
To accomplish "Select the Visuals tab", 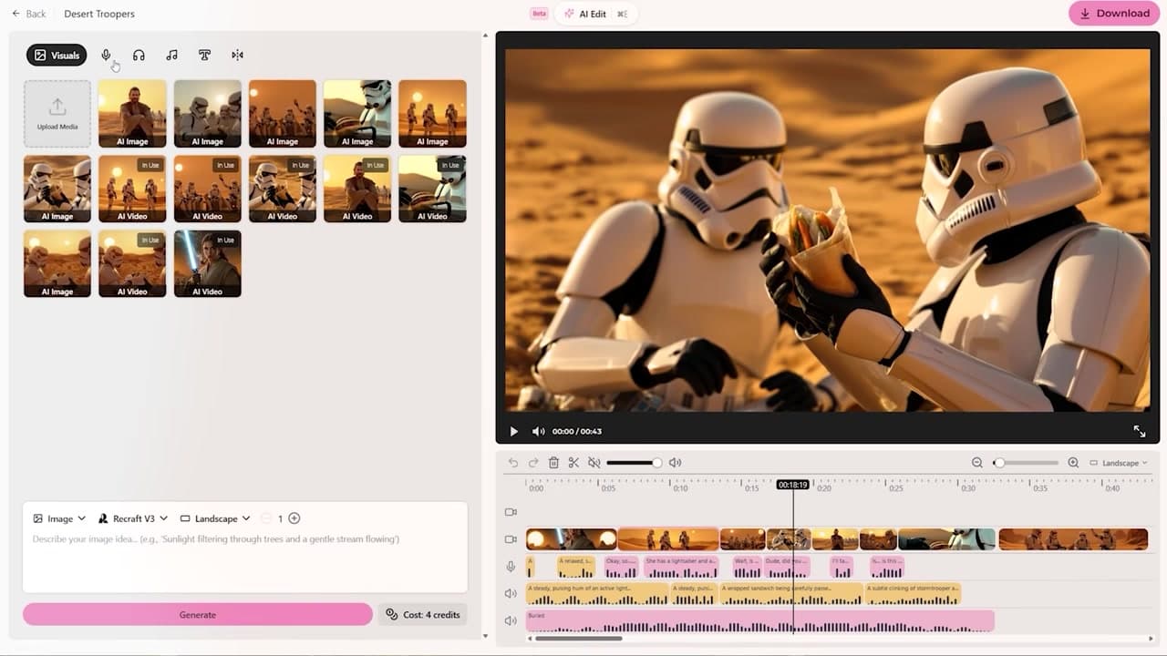I will (x=57, y=56).
